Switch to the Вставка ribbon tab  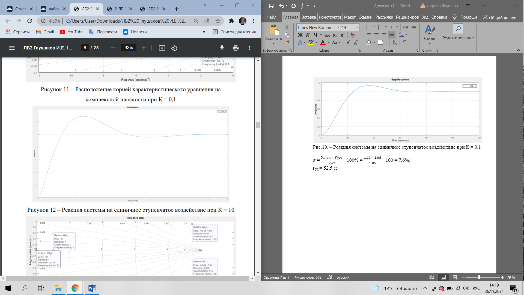(309, 17)
